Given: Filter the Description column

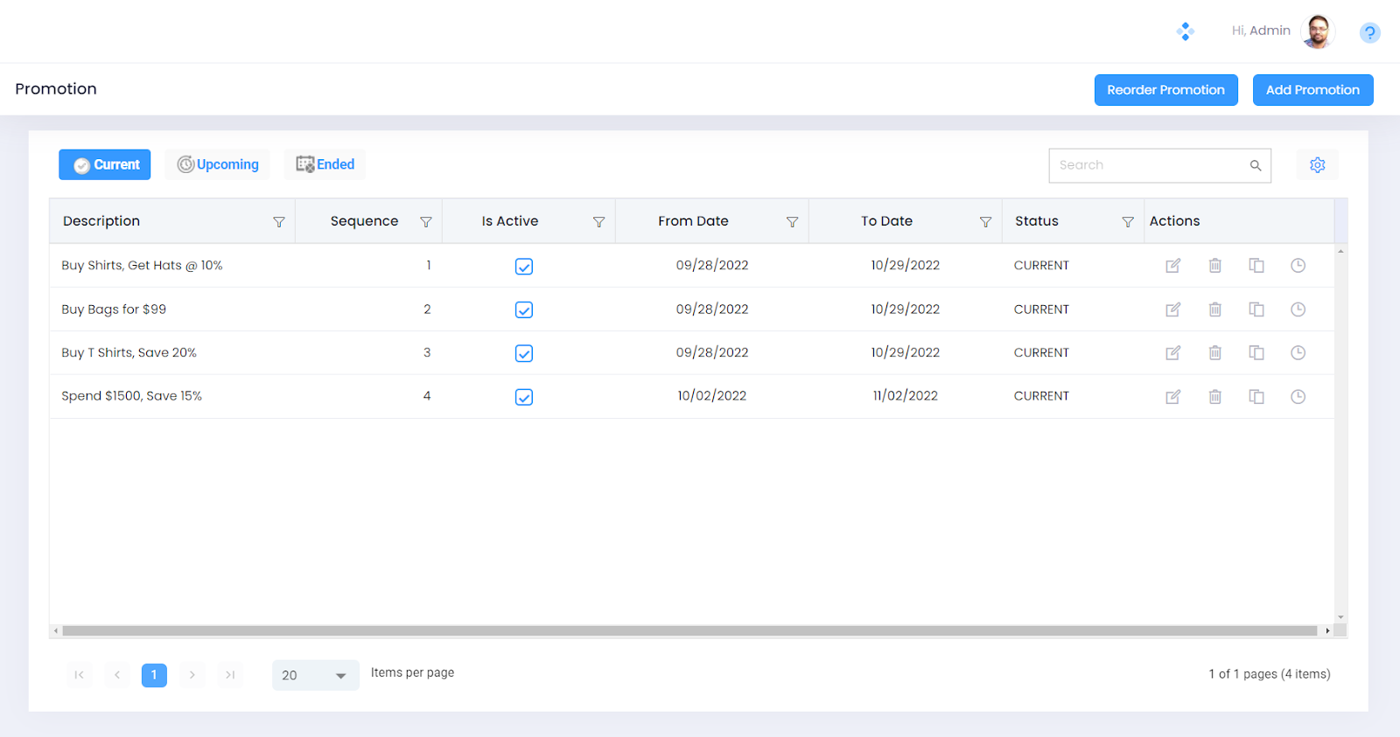Looking at the screenshot, I should (279, 222).
